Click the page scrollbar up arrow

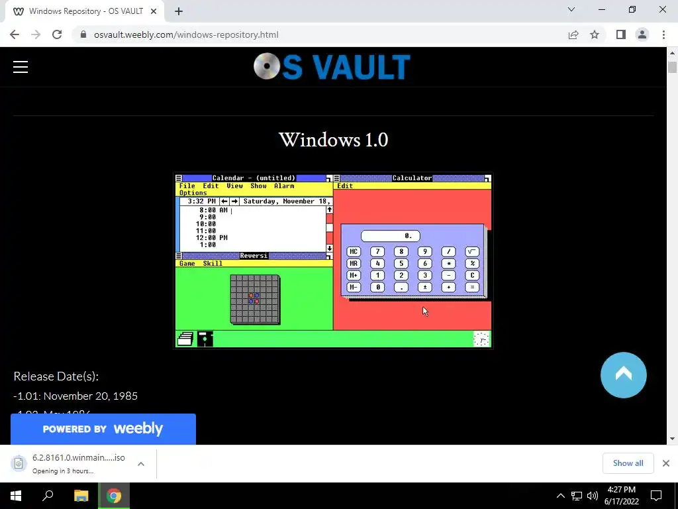pos(672,53)
